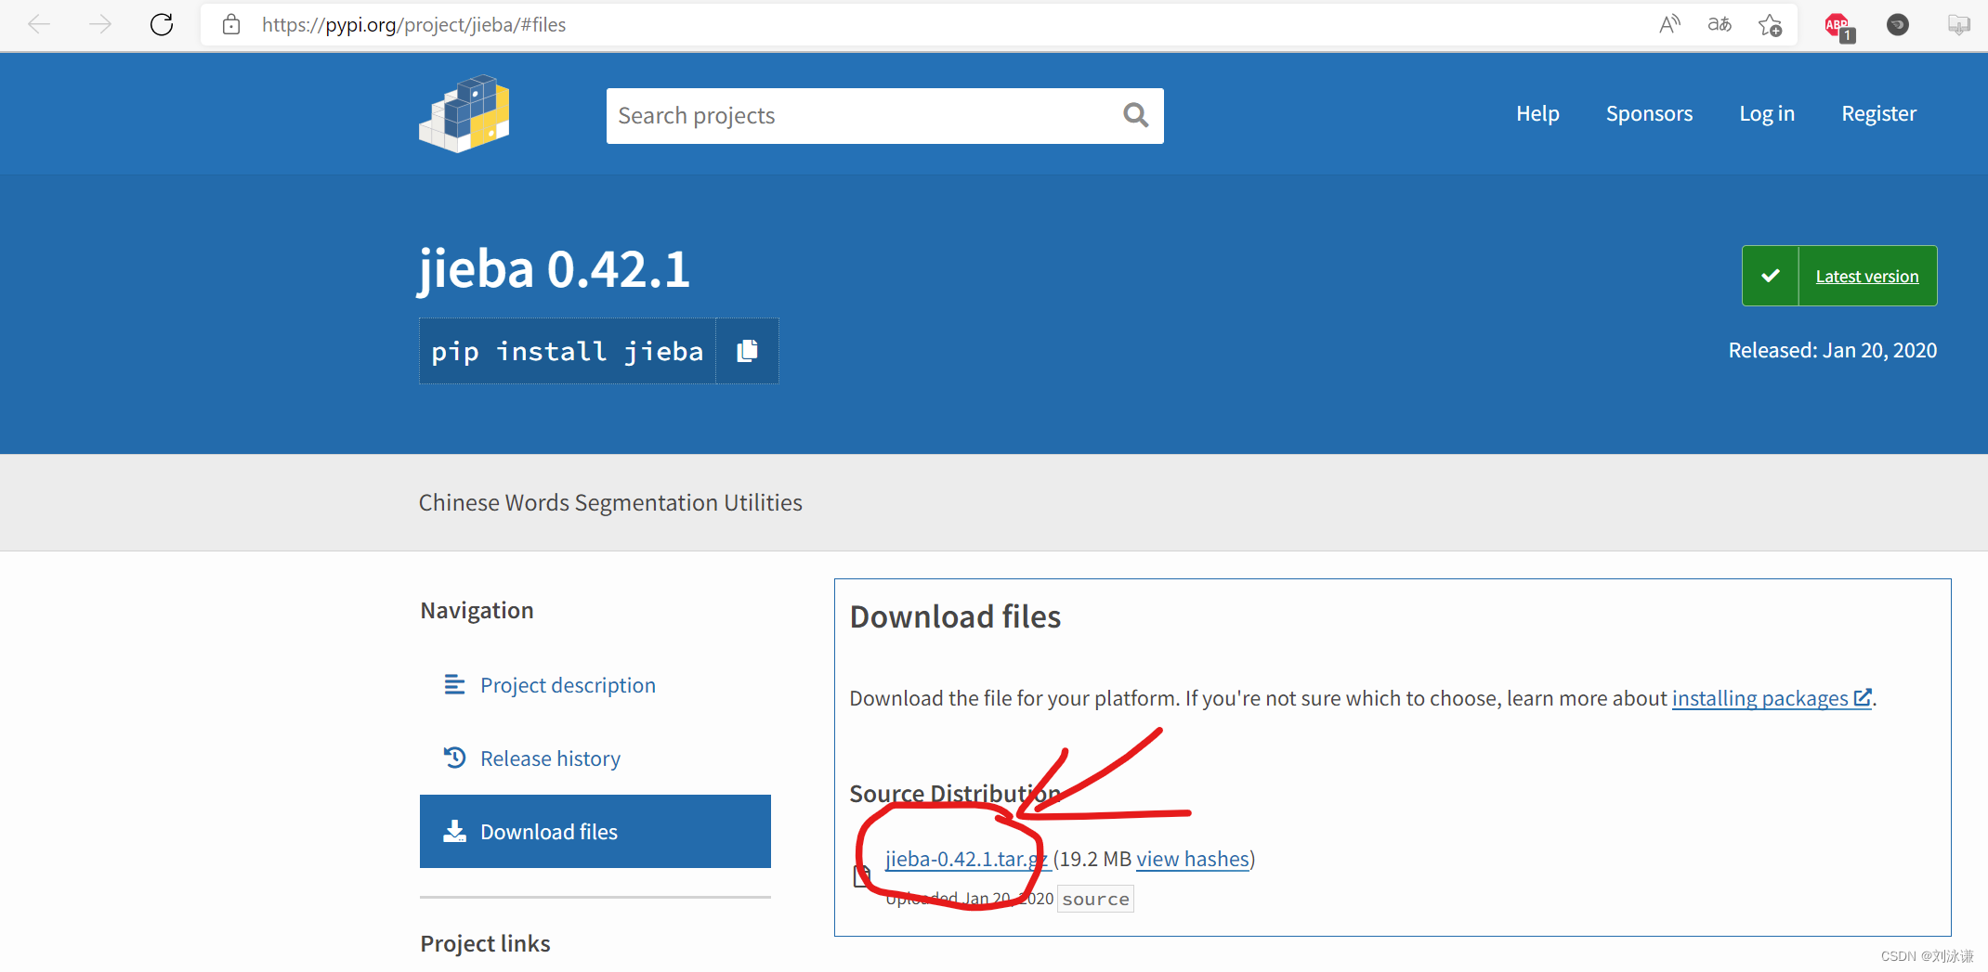Click the Download files arrow icon
The width and height of the screenshot is (1988, 972).
(x=454, y=831)
